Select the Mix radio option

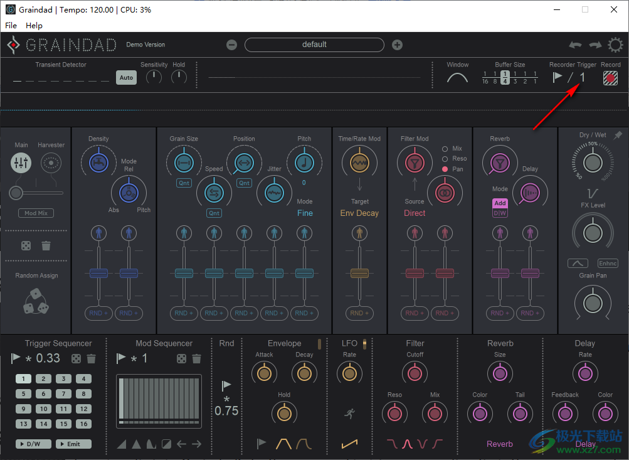point(445,149)
